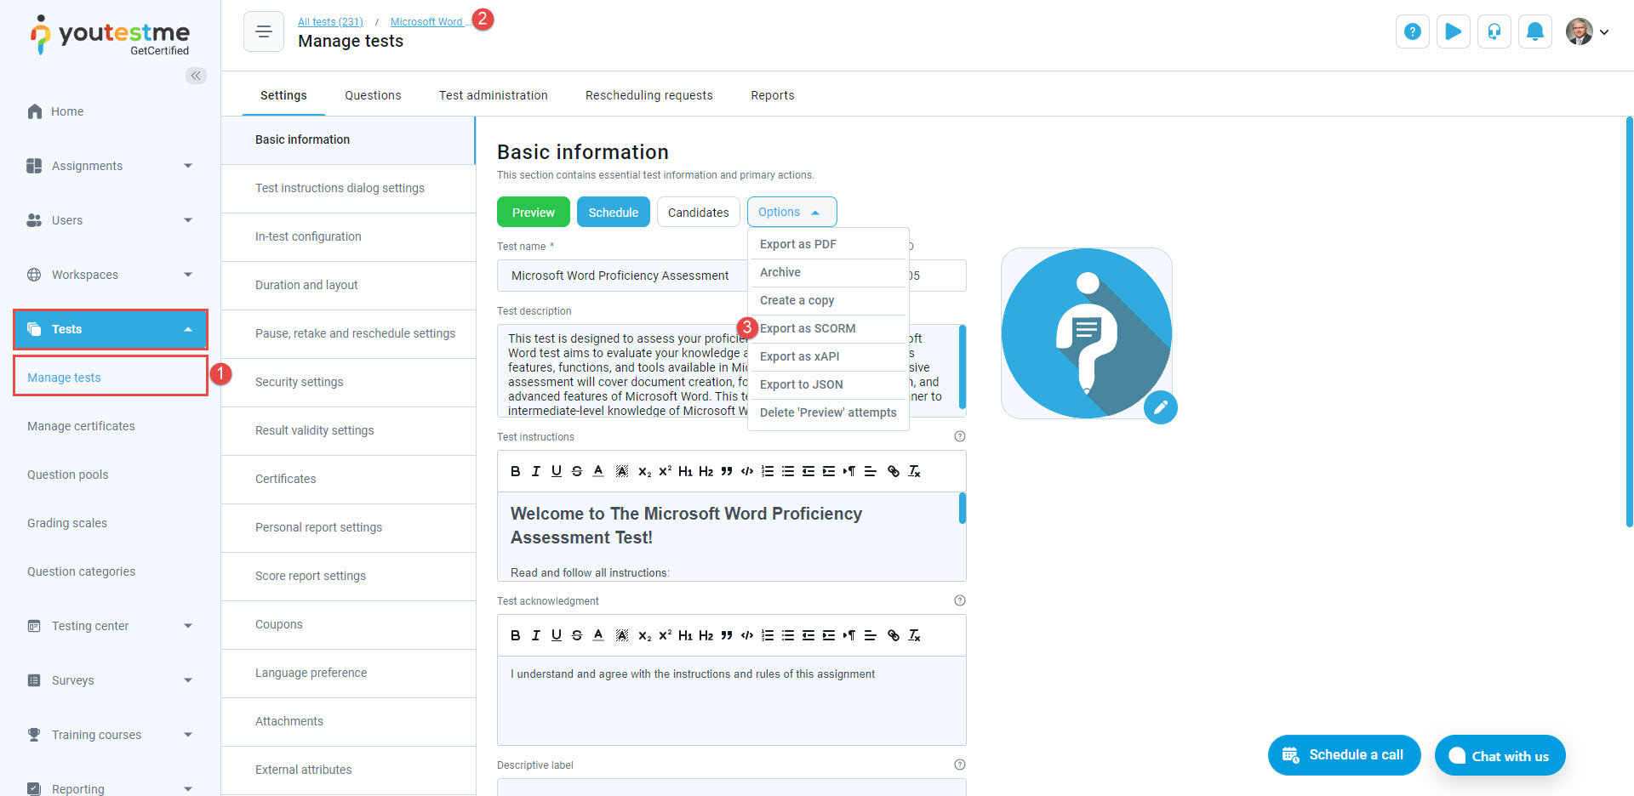Open the Reports tab
Screen dimensions: 1634x796
[773, 95]
